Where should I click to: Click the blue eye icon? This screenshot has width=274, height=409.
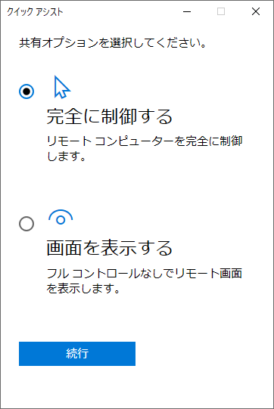[x=61, y=217]
